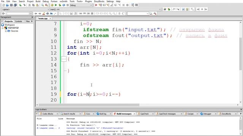The width and height of the screenshot is (243, 136).
Task: Open the Build menu
Action: click(38, 1)
